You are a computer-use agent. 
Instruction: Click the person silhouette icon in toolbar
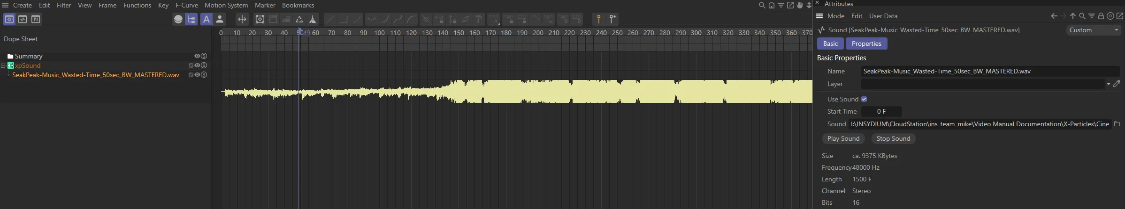219,19
